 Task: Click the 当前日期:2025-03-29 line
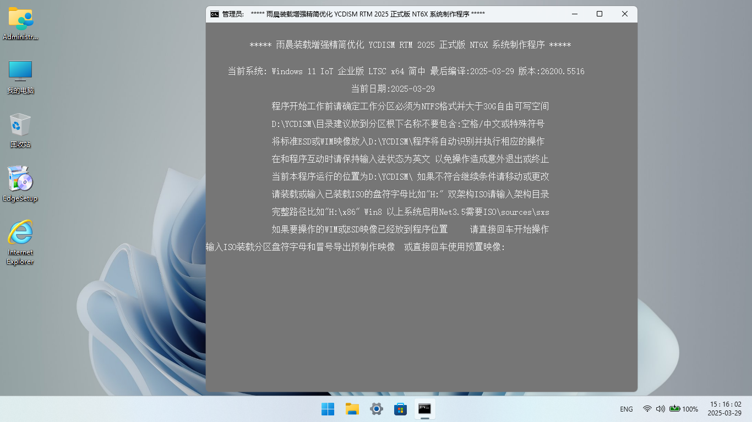tap(393, 89)
